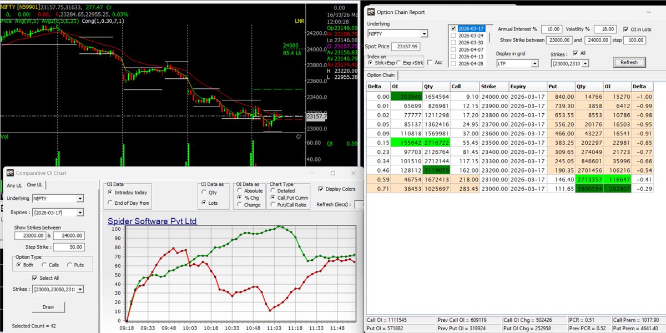Check the 2026-03-24 expiry checkbox
The width and height of the screenshot is (666, 333).
click(x=453, y=35)
